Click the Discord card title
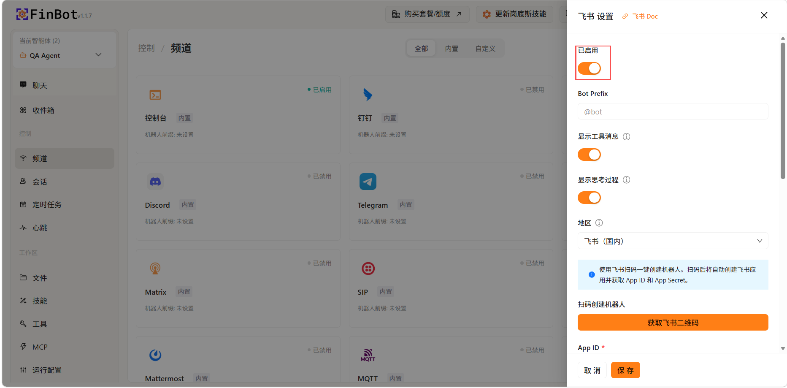787x388 pixels. click(x=157, y=205)
